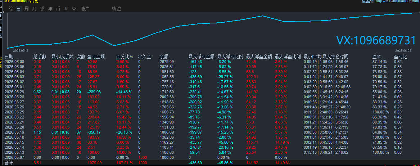Switch to the 账户 account tab

85,9
